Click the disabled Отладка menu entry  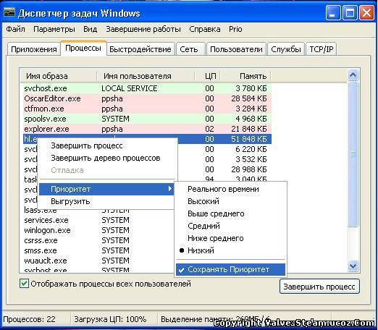tap(107, 170)
